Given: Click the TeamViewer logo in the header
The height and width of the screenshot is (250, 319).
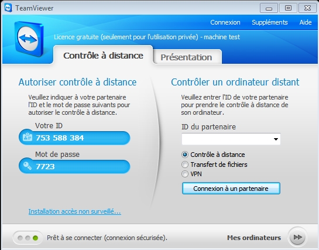Looking at the screenshot, I should pyautogui.click(x=29, y=39).
